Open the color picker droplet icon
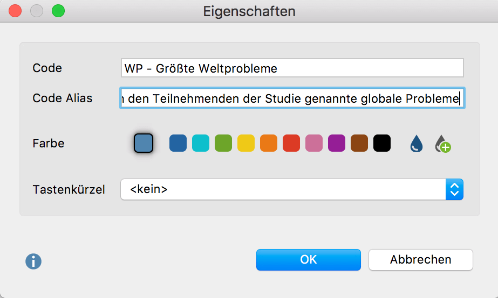Screen dimensions: 498x298 pos(417,144)
